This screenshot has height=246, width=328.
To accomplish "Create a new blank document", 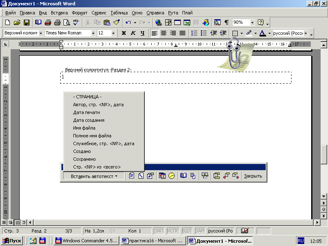I will [x=7, y=23].
